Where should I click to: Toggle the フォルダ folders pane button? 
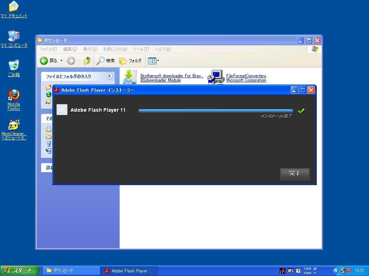130,61
